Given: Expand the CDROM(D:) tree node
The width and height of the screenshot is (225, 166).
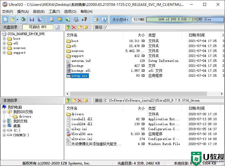Looking at the screenshot, I should [4, 135].
